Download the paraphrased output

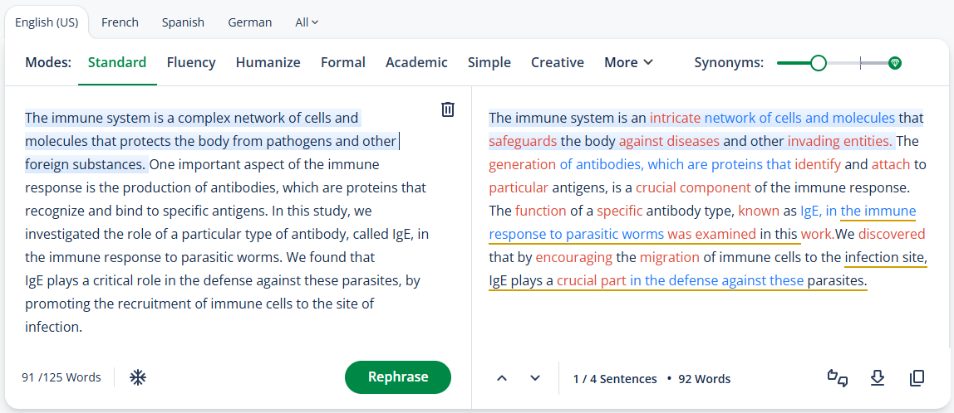877,378
